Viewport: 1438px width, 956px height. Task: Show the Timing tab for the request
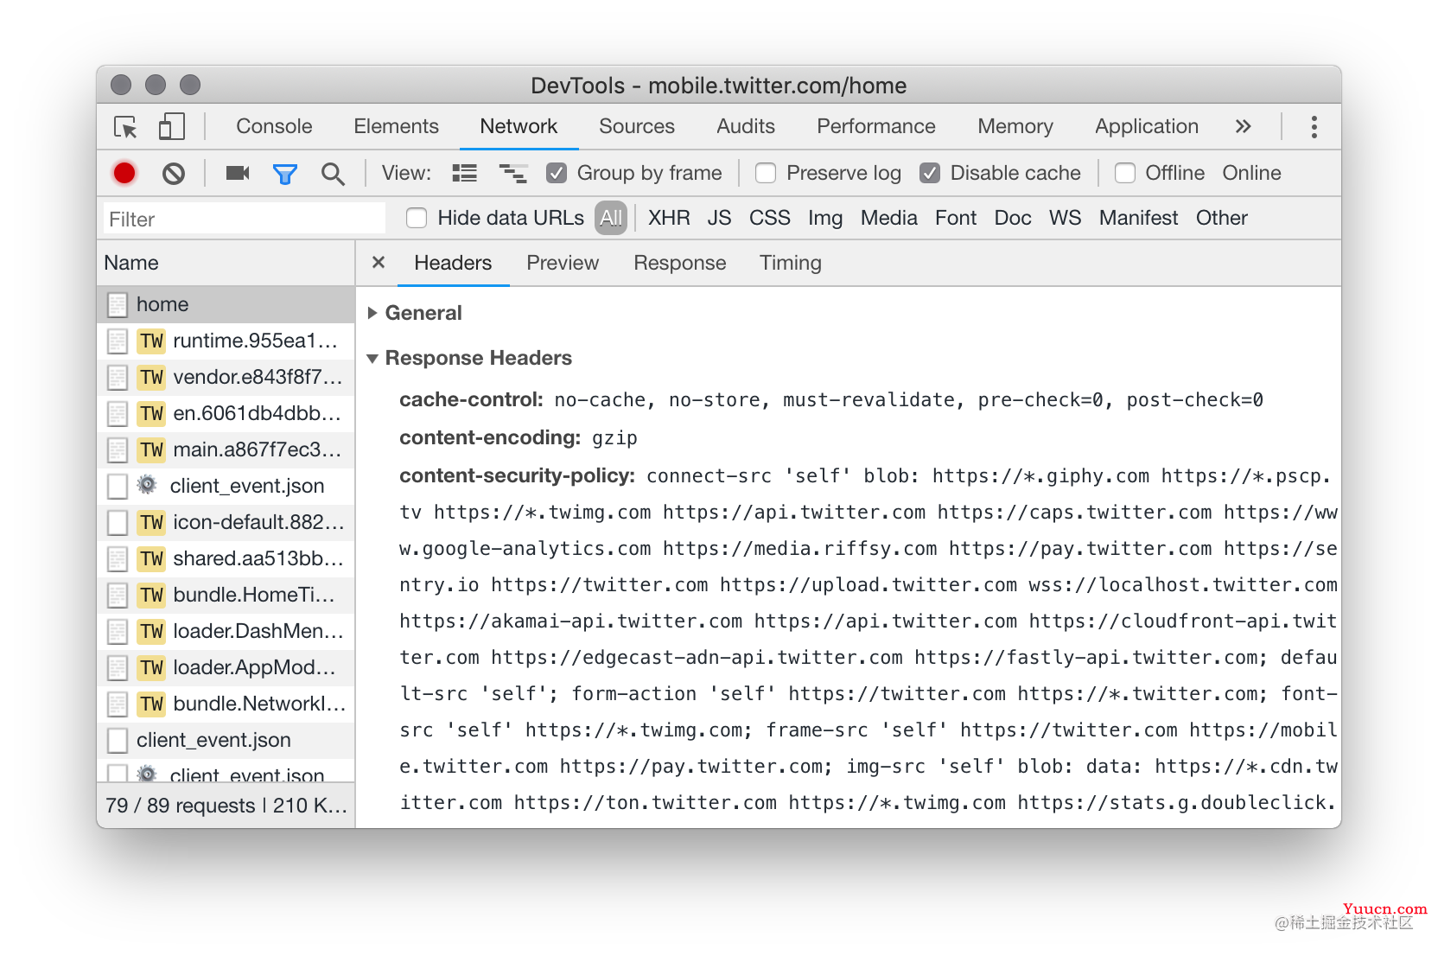(791, 263)
